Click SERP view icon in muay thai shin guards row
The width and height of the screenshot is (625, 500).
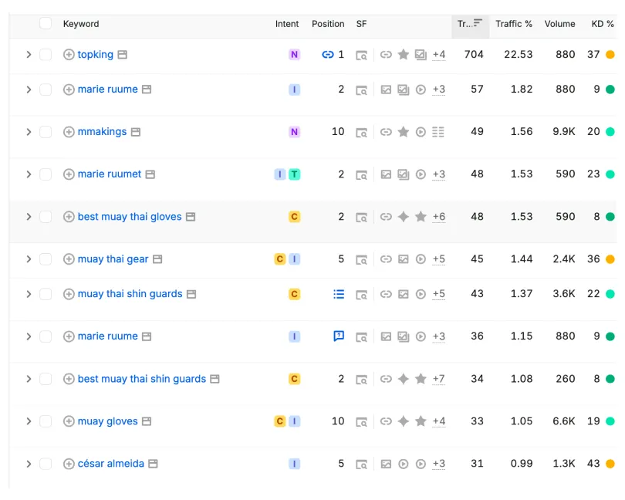coord(362,295)
